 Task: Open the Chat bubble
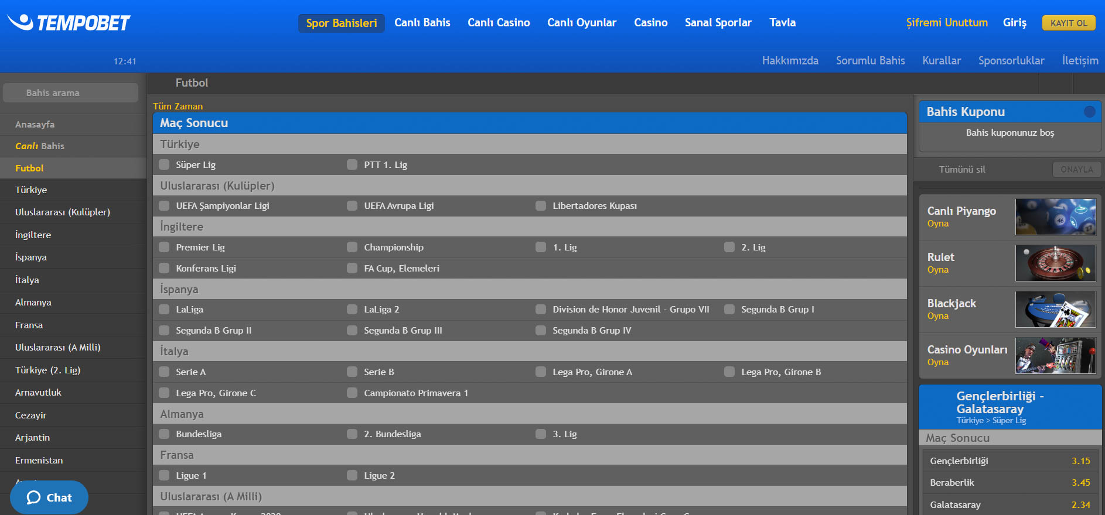(x=49, y=497)
